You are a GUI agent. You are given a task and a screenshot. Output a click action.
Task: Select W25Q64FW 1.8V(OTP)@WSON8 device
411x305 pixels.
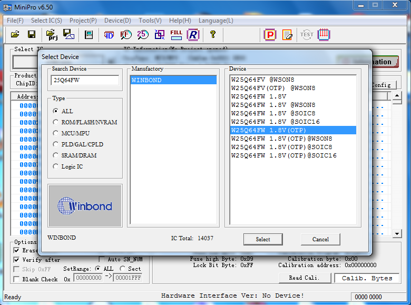tap(293, 139)
